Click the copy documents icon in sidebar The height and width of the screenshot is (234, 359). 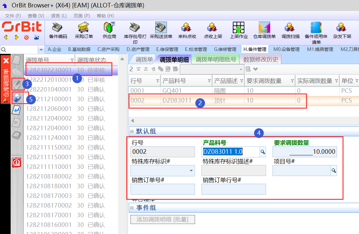tap(16, 72)
